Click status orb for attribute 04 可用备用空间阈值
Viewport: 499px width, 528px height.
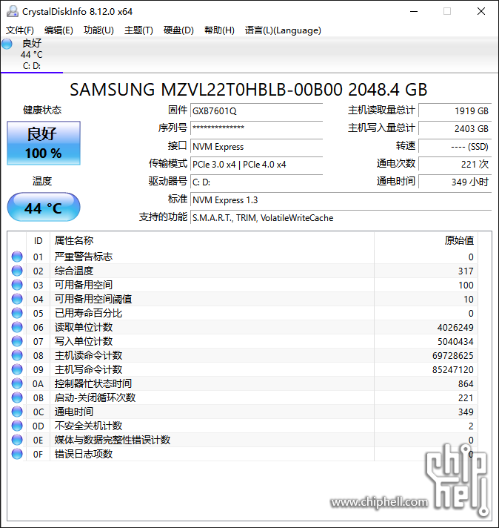click(17, 299)
